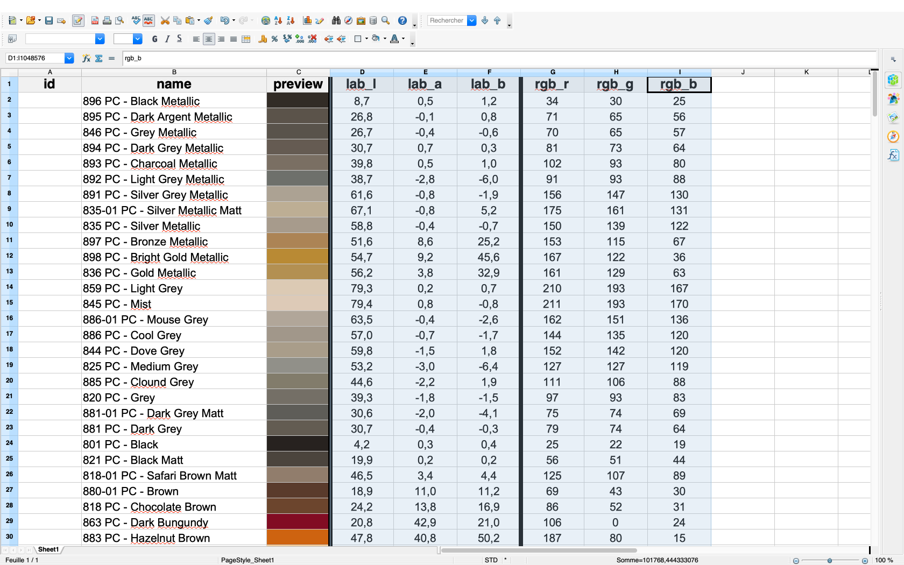Open the Paste options dropdown arrow

[x=199, y=20]
